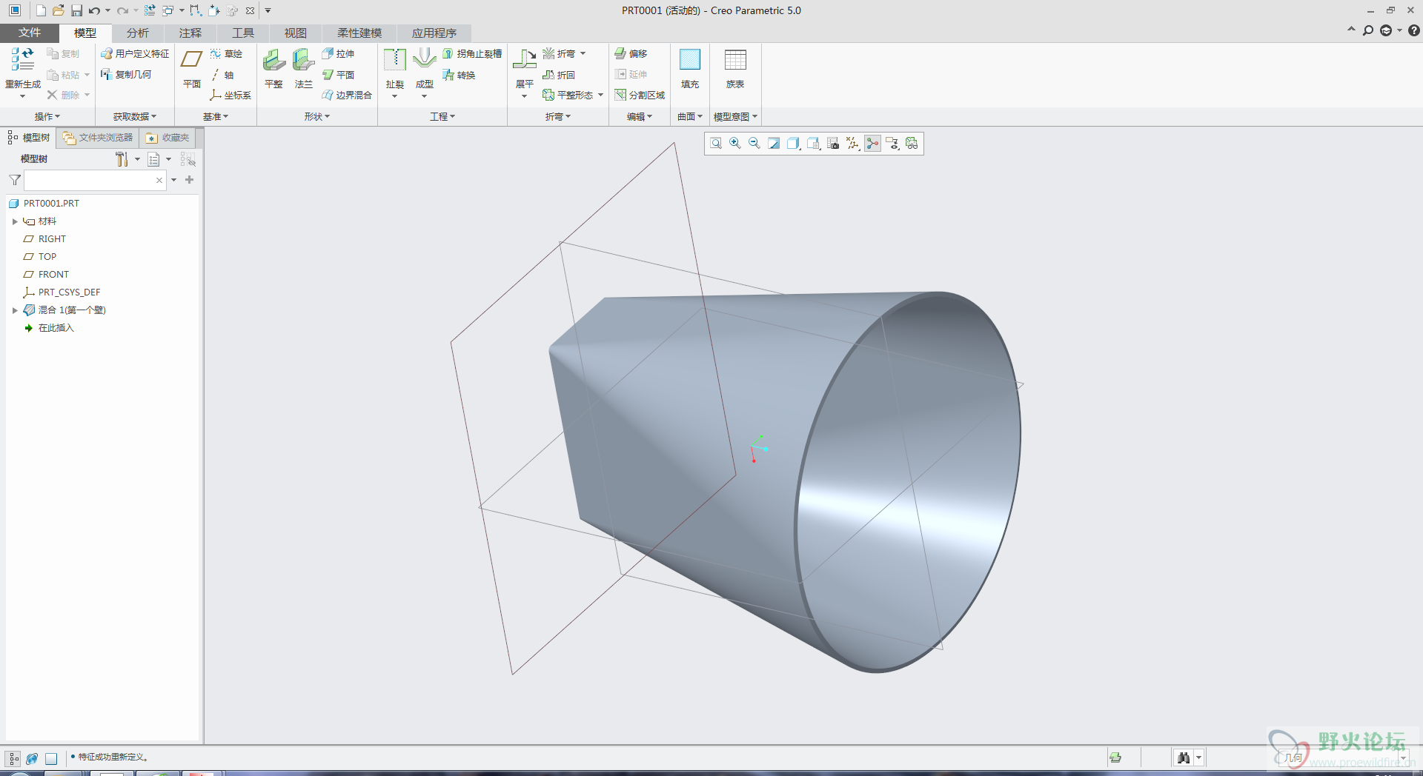
Task: Toggle annotation display
Action: [x=892, y=144]
